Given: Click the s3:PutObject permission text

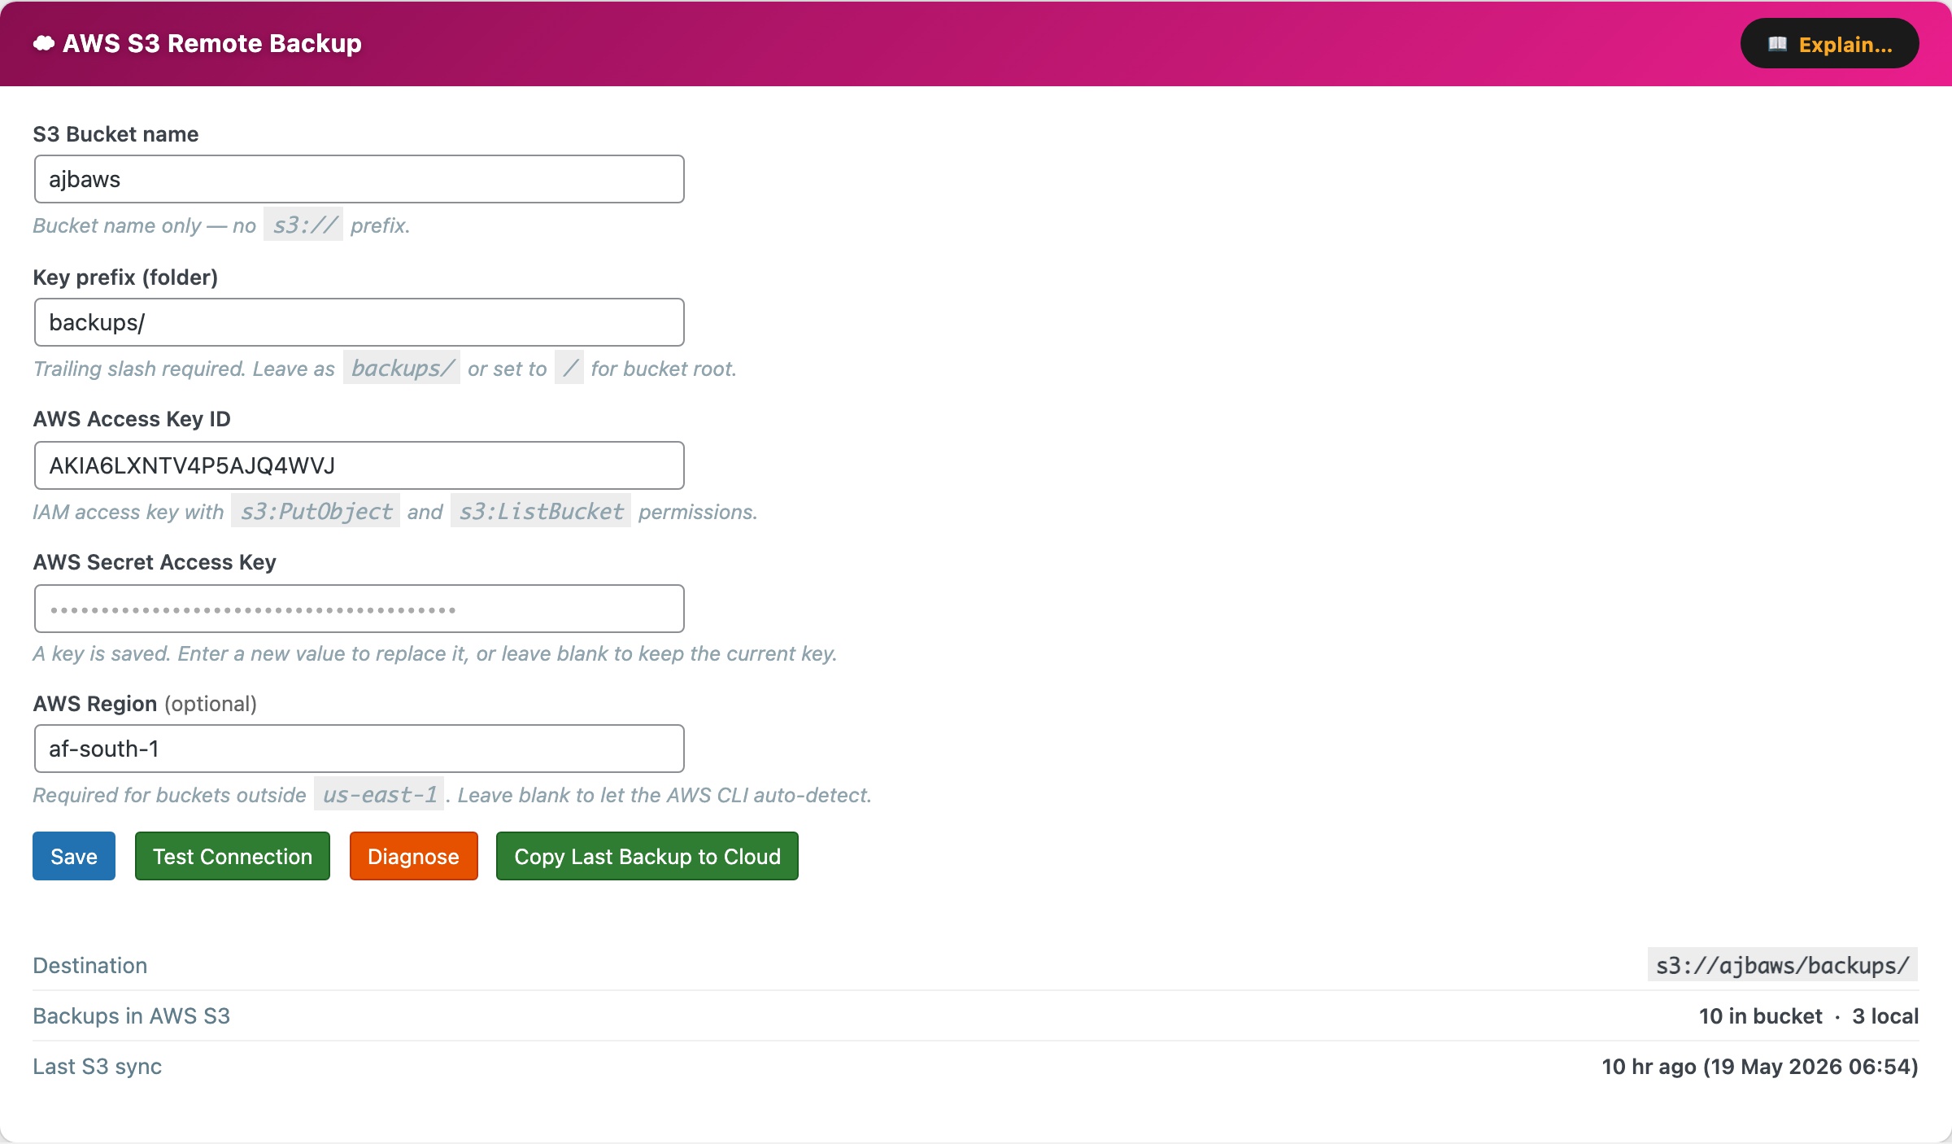Looking at the screenshot, I should [x=316, y=511].
